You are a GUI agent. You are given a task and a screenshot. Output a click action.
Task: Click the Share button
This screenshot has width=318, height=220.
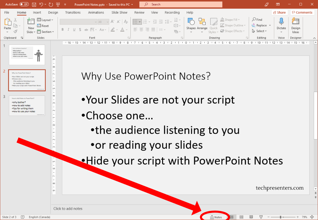pos(279,12)
